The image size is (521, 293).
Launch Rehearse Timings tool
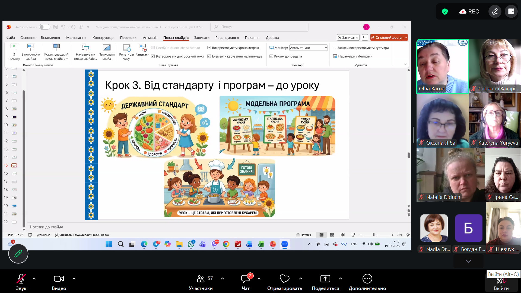coord(126,52)
